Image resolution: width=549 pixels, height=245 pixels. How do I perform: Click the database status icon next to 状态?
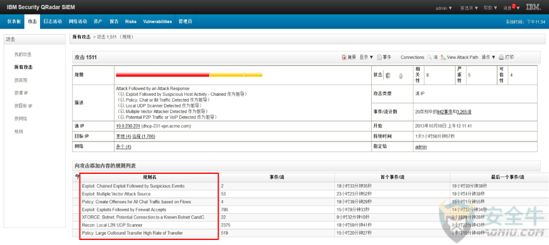(388, 76)
